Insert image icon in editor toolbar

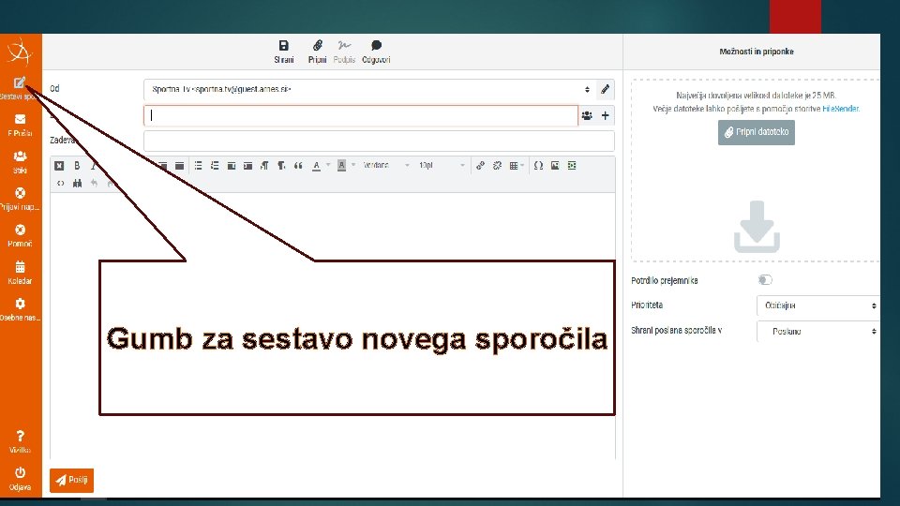(555, 166)
